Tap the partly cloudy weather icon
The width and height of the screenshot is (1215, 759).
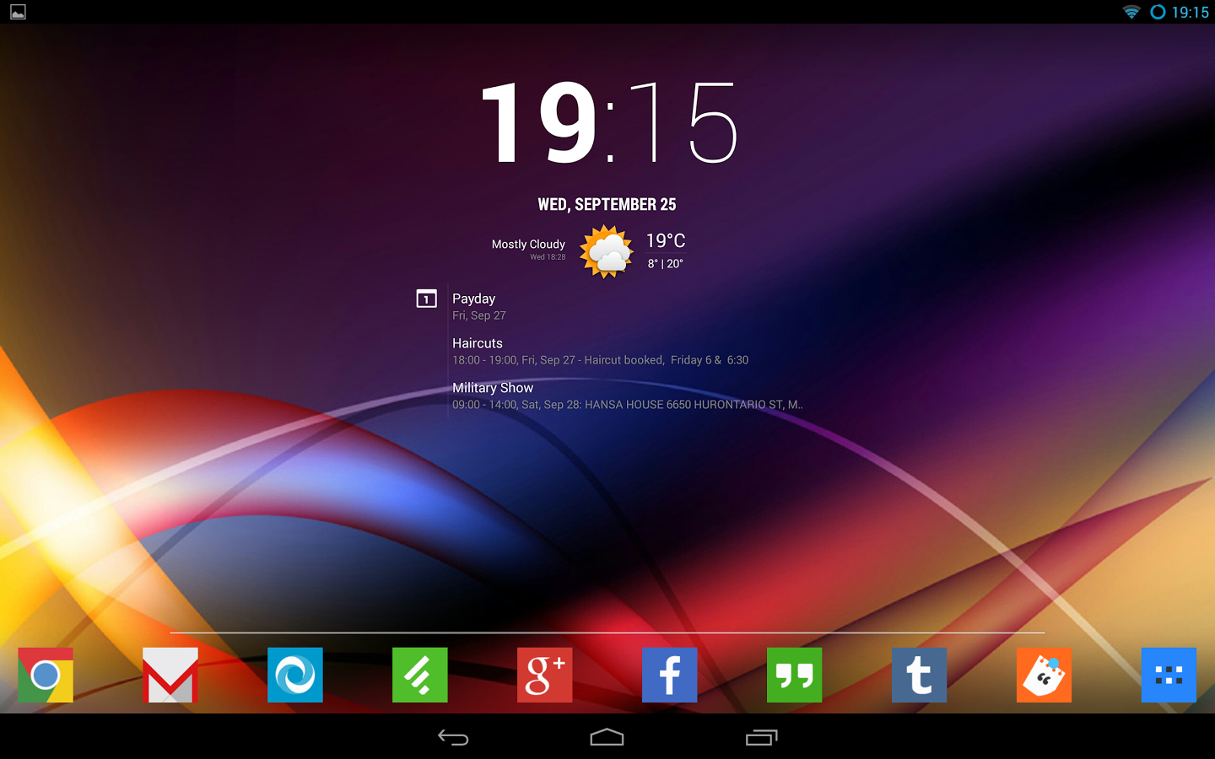tap(605, 251)
